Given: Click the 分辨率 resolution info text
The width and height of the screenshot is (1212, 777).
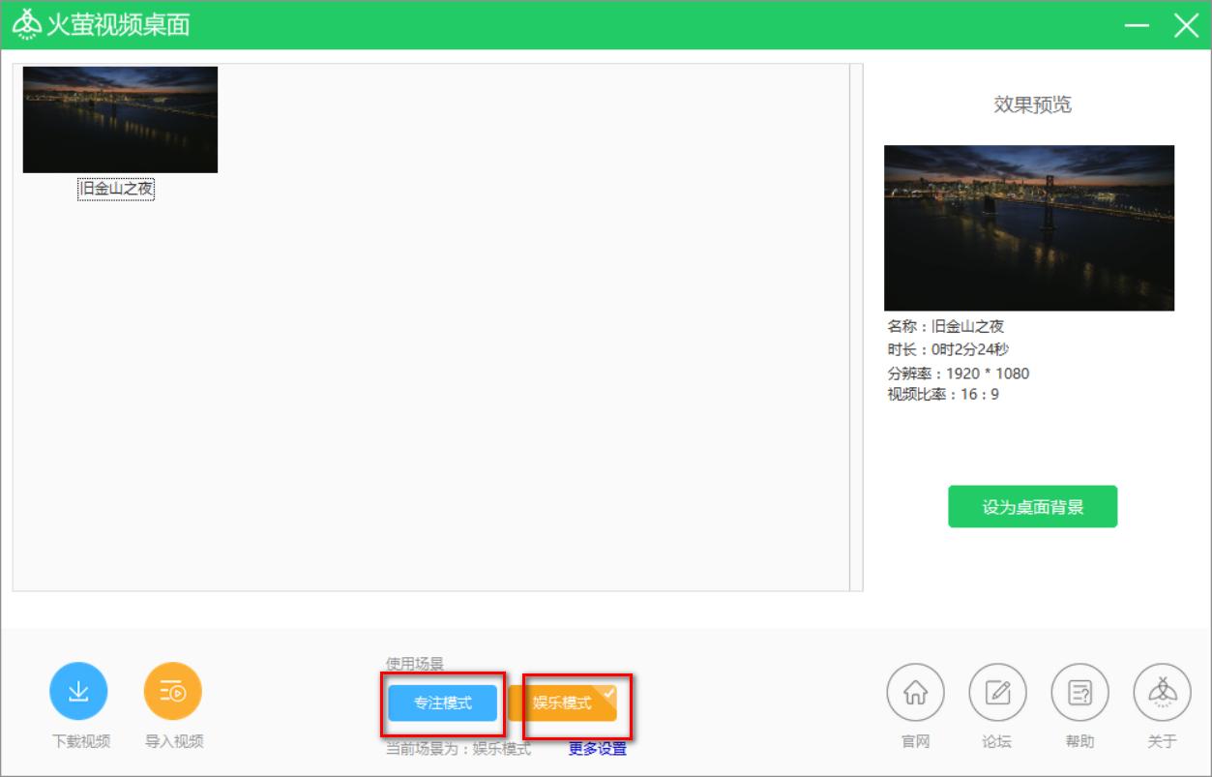Looking at the screenshot, I should 956,374.
